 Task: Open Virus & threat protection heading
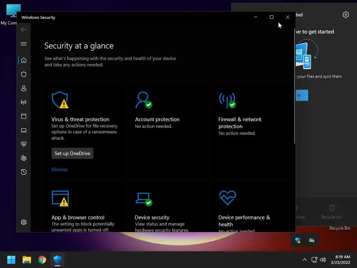tap(80, 119)
